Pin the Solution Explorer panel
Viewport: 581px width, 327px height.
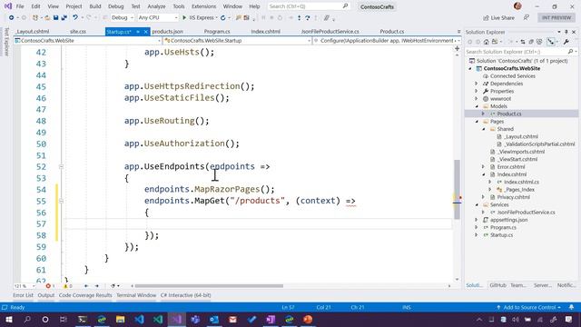(x=566, y=33)
